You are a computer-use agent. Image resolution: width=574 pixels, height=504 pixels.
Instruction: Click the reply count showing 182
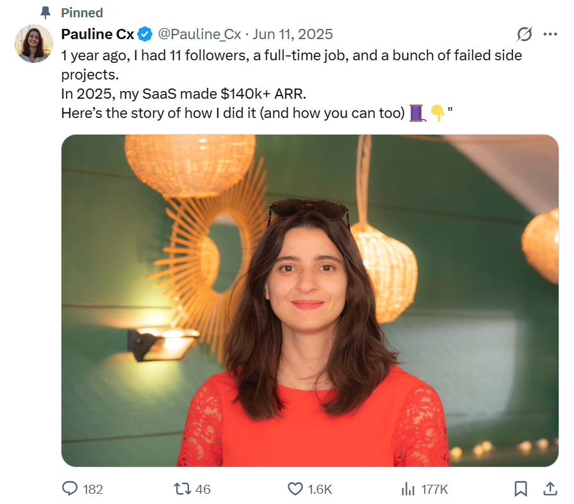93,489
